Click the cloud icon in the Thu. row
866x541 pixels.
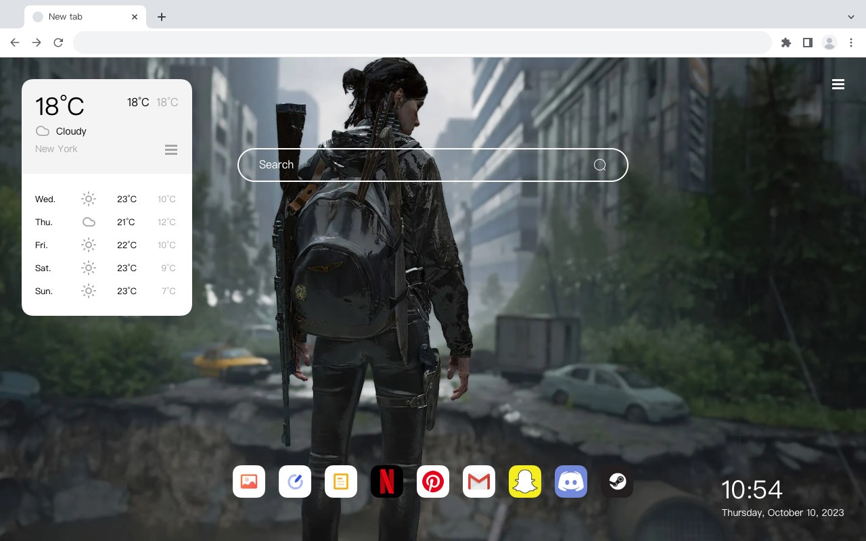89,222
